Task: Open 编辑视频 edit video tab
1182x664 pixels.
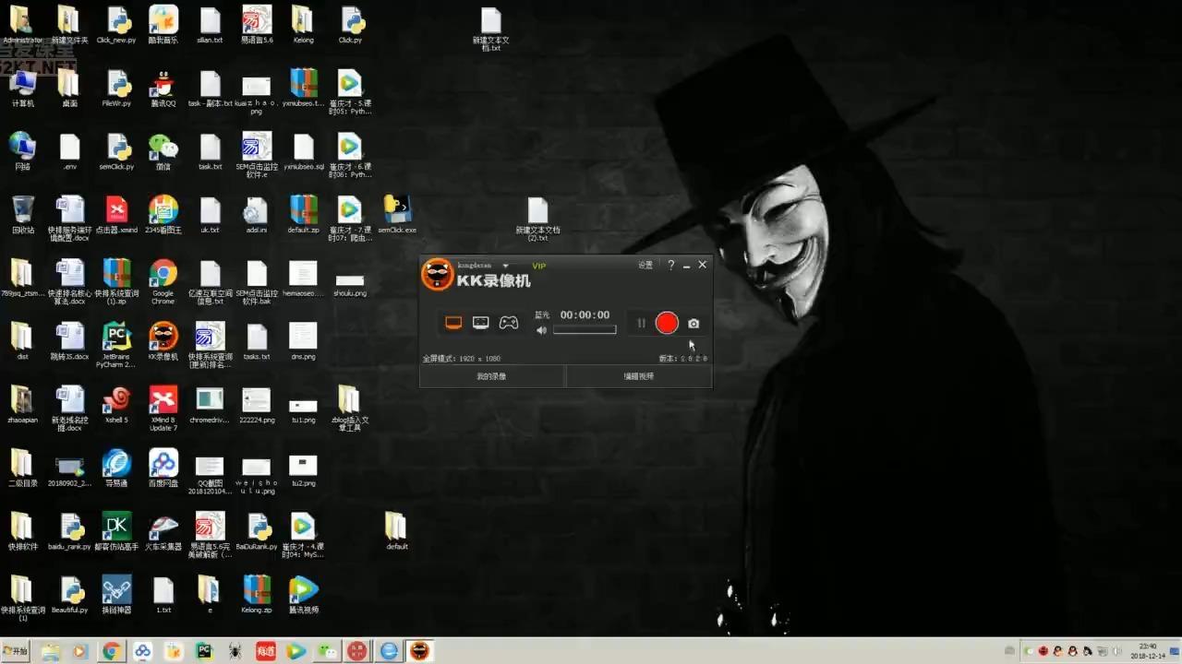Action: pyautogui.click(x=638, y=376)
